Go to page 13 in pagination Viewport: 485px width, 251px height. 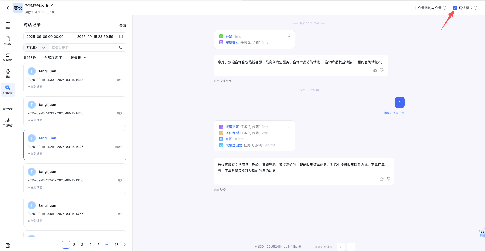coord(116,244)
